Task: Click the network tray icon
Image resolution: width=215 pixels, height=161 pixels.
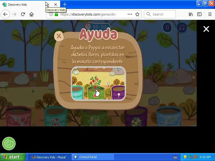Action: pyautogui.click(x=190, y=157)
